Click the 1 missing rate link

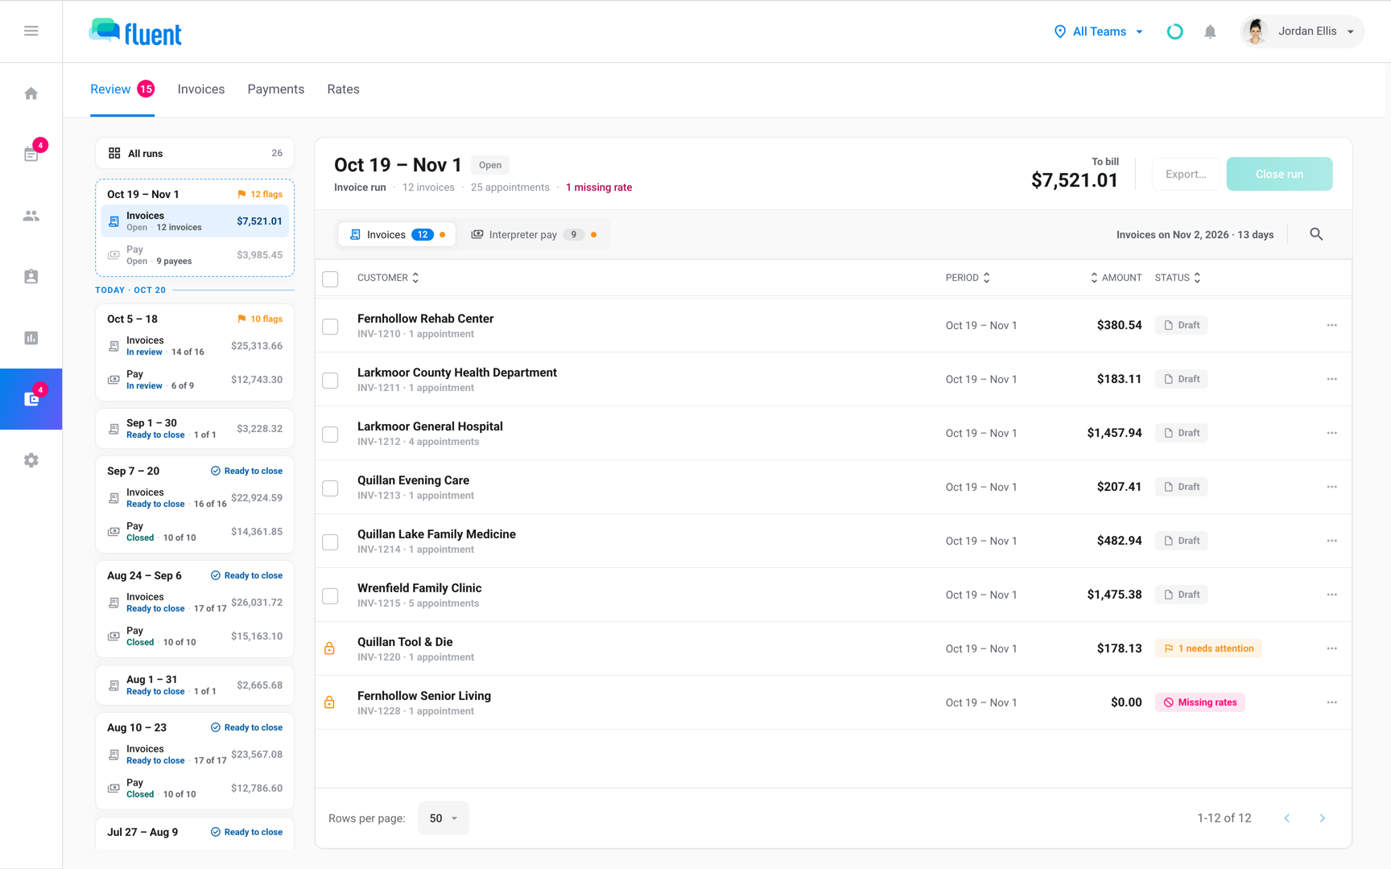599,187
